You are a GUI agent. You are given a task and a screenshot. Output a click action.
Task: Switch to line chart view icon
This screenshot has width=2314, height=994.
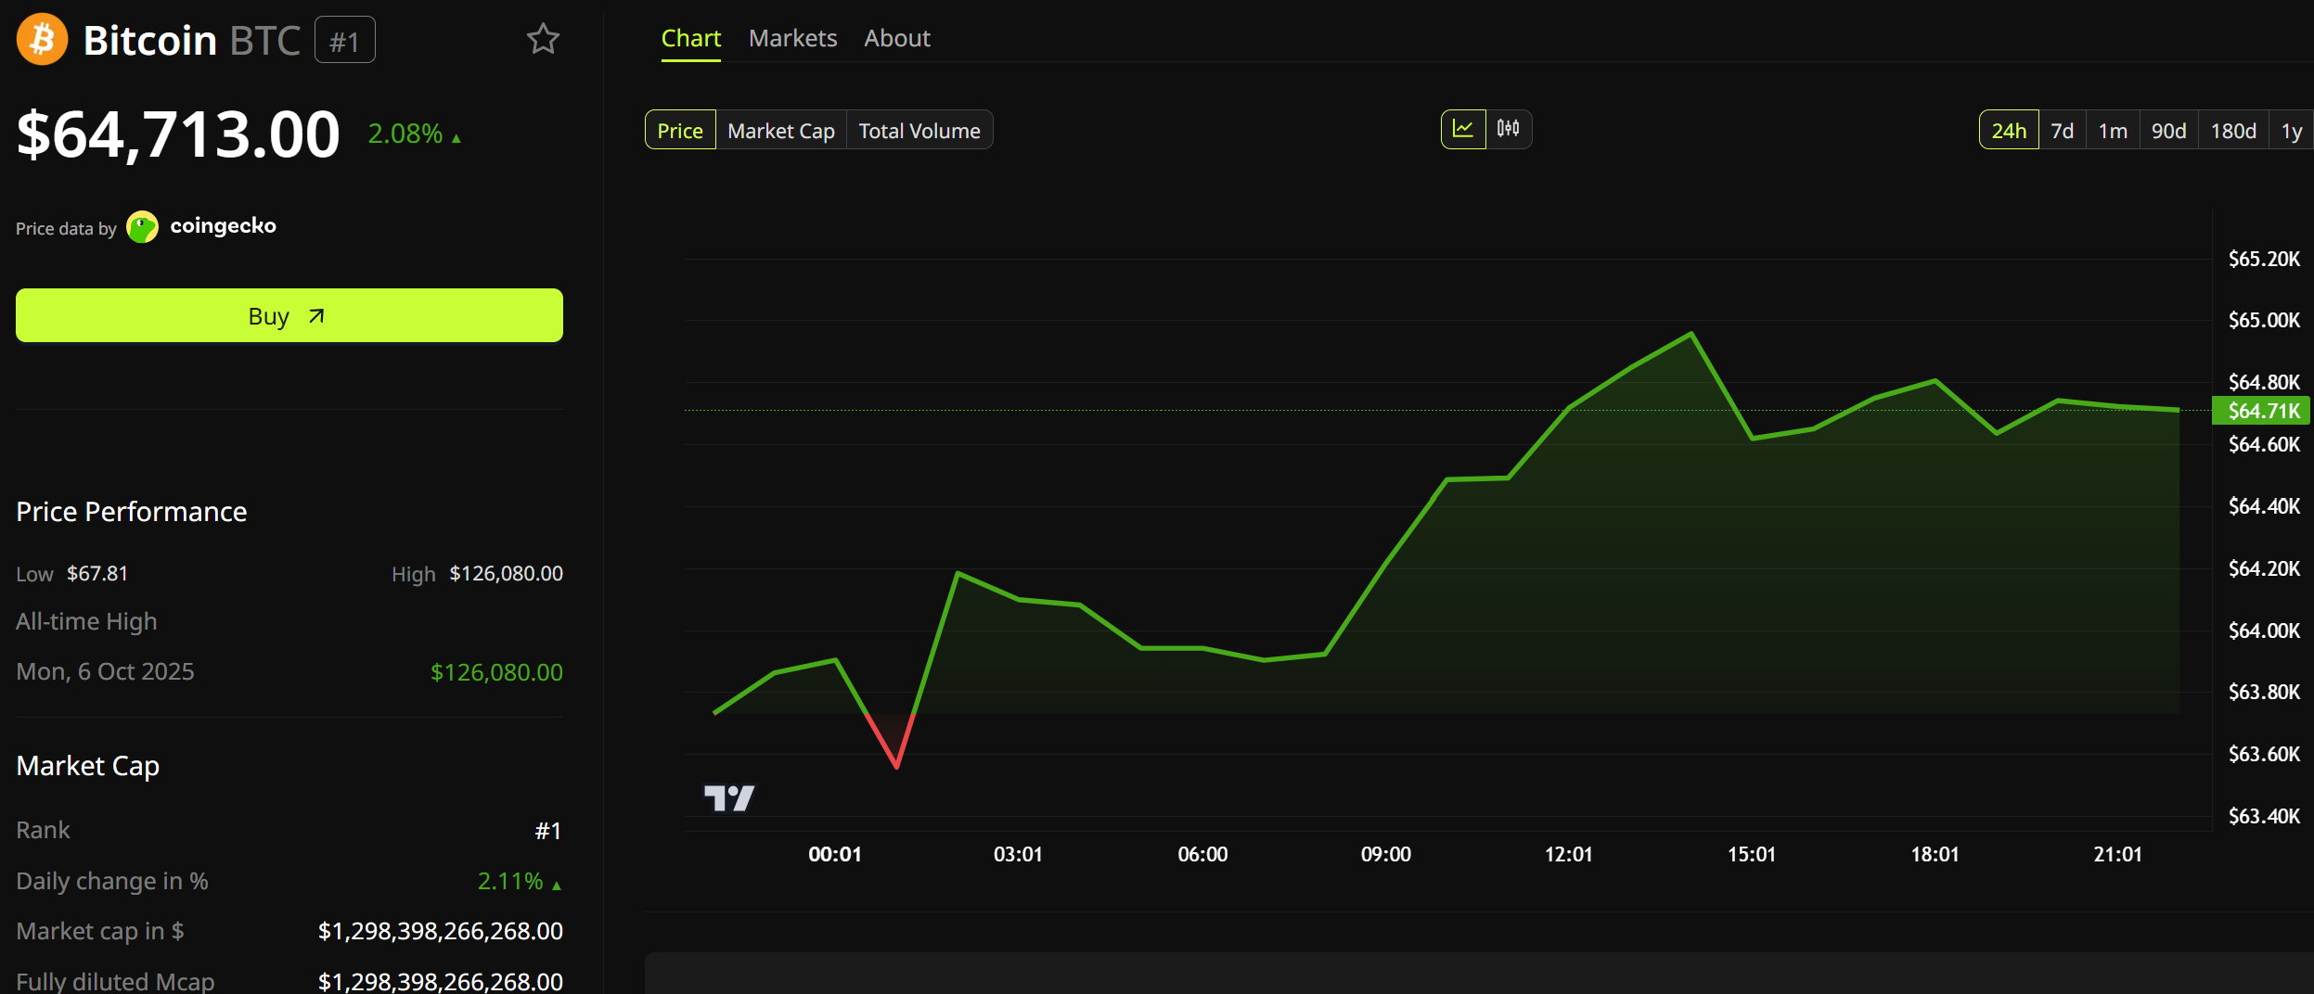1463,129
